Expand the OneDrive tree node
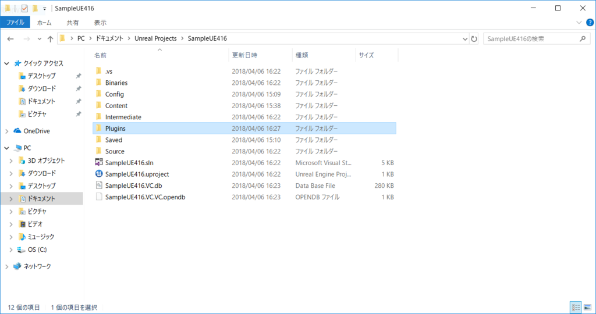 (7, 131)
